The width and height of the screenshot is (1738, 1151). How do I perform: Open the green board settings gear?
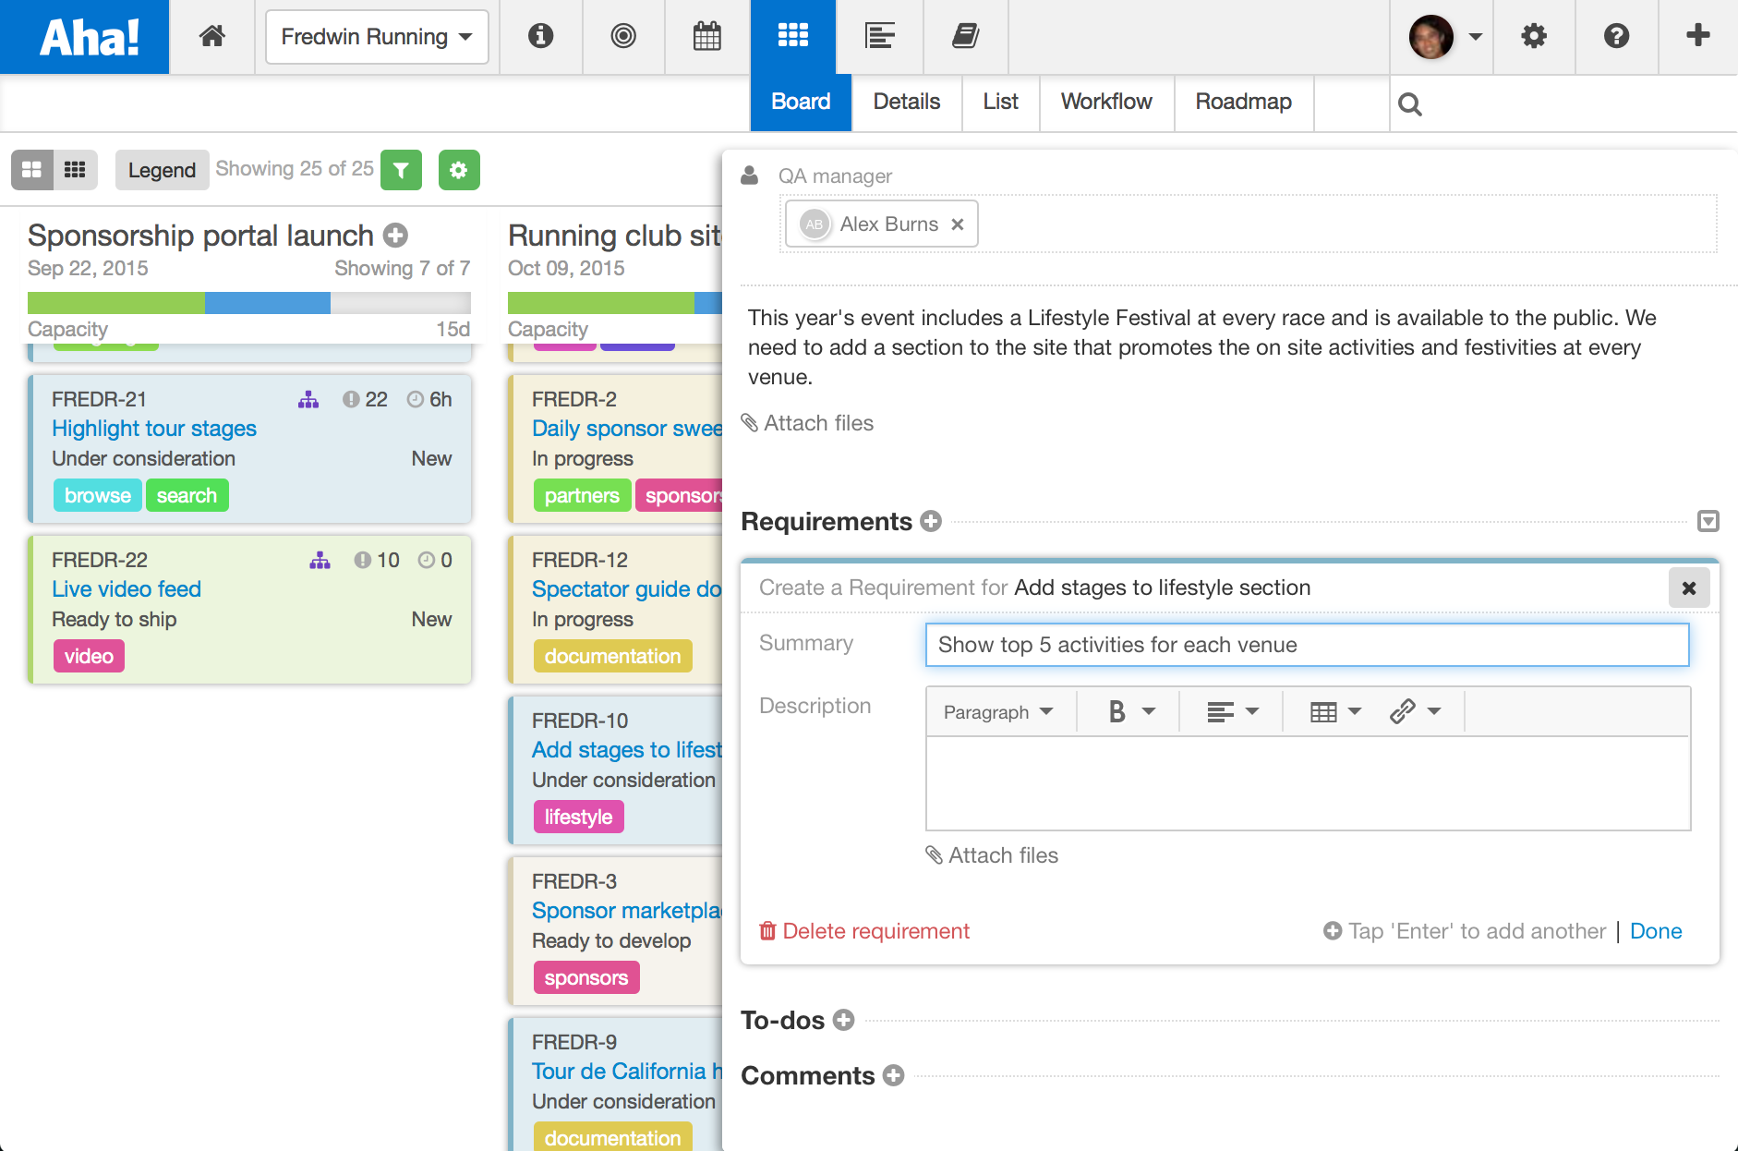(x=459, y=170)
